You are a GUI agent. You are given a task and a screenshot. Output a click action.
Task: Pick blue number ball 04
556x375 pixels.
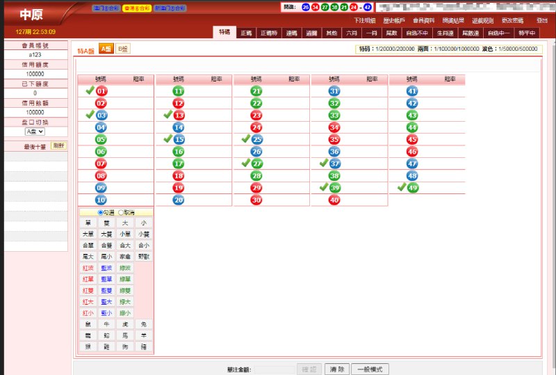(x=101, y=127)
